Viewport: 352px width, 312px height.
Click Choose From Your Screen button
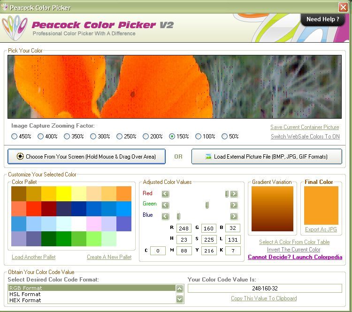point(87,156)
